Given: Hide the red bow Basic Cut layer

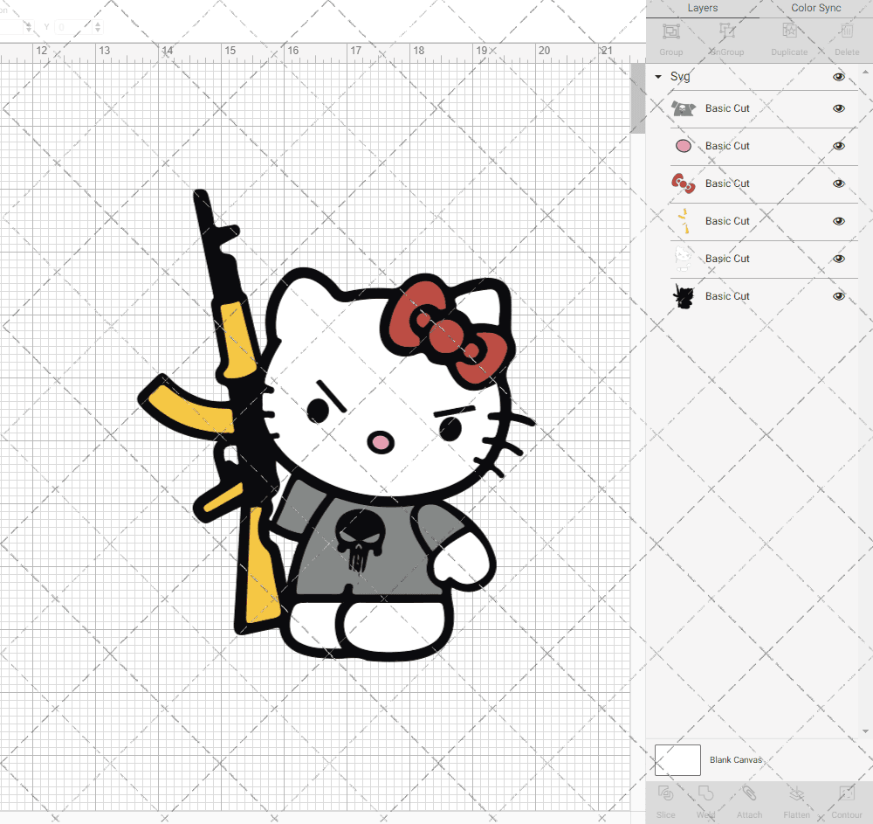Looking at the screenshot, I should pos(838,183).
